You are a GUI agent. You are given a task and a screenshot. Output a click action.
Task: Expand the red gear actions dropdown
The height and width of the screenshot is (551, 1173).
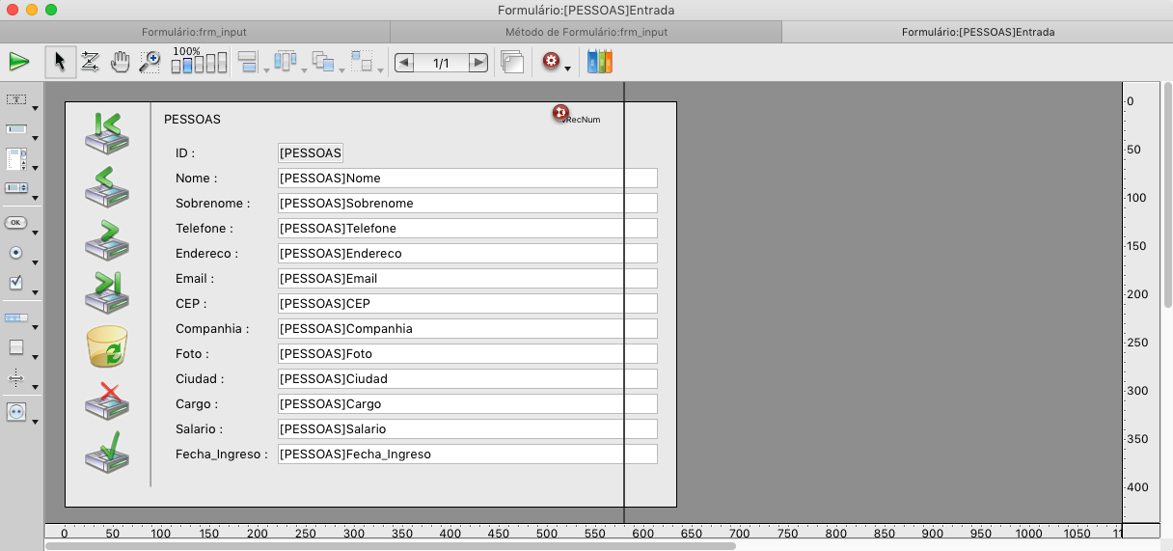click(567, 69)
